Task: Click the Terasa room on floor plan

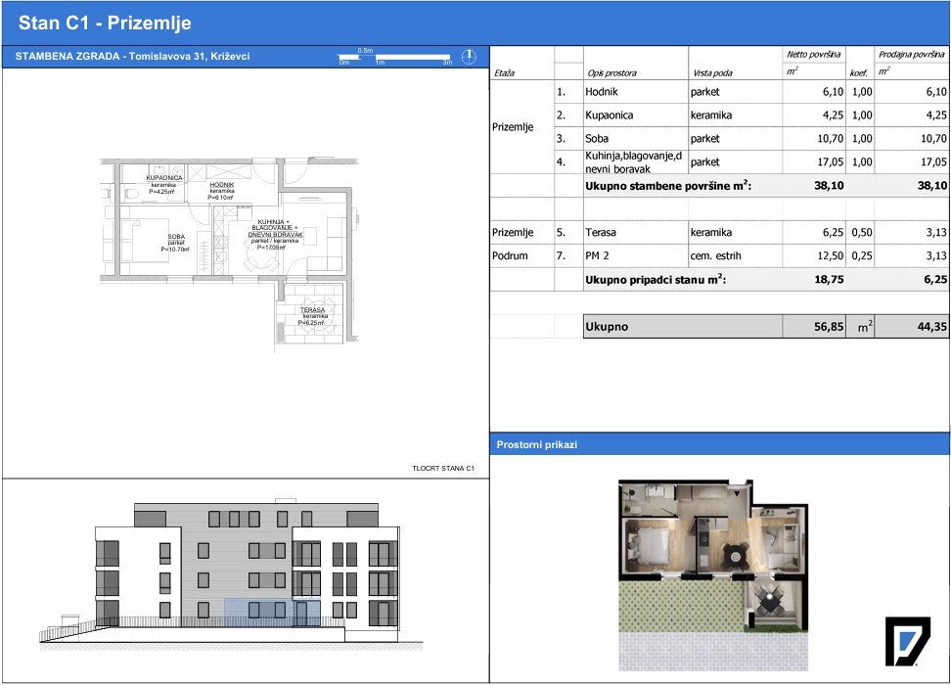Action: [x=312, y=315]
